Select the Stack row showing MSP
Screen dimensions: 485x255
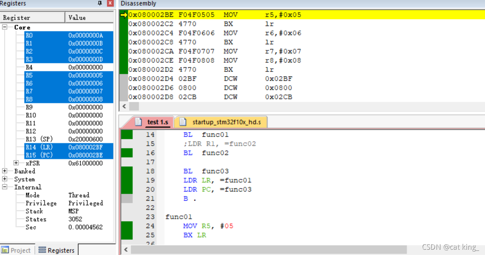[69, 211]
